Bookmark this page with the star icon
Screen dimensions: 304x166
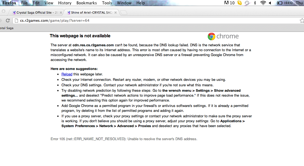(x=302, y=20)
